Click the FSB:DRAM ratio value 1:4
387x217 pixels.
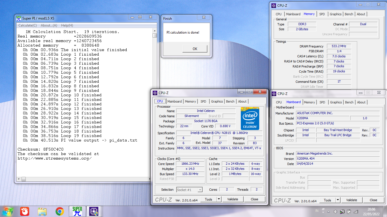point(339,51)
